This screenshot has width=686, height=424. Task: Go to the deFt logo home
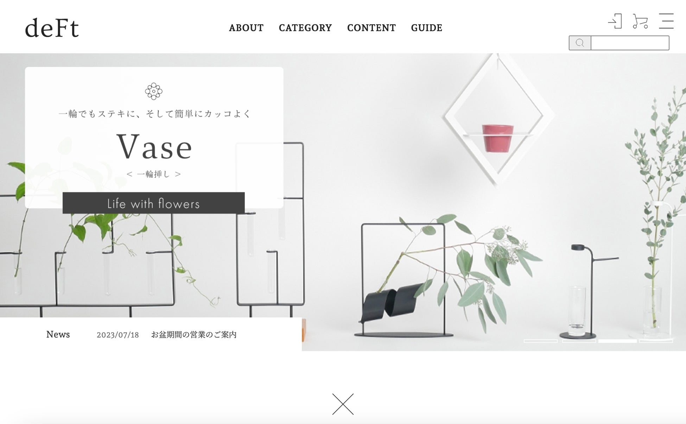52,28
